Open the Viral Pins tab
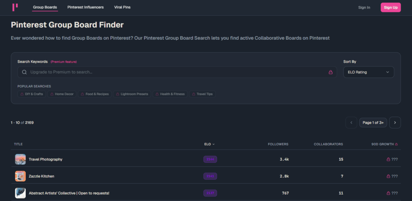The image size is (412, 201). [122, 7]
